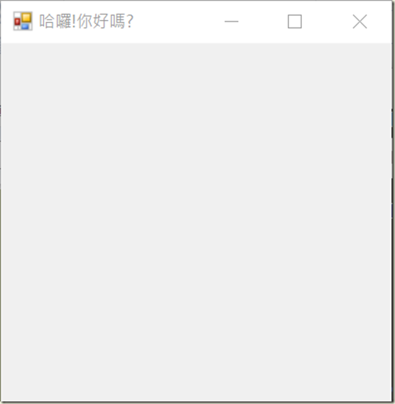Expand the form to full screen with maximize
Screen dimensions: 395x404
point(294,21)
